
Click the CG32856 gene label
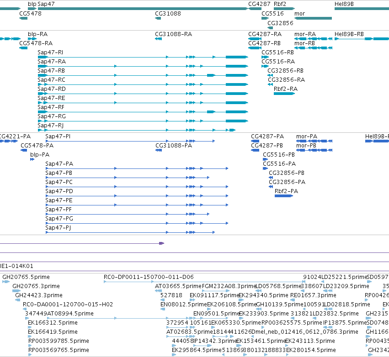[x=280, y=23]
